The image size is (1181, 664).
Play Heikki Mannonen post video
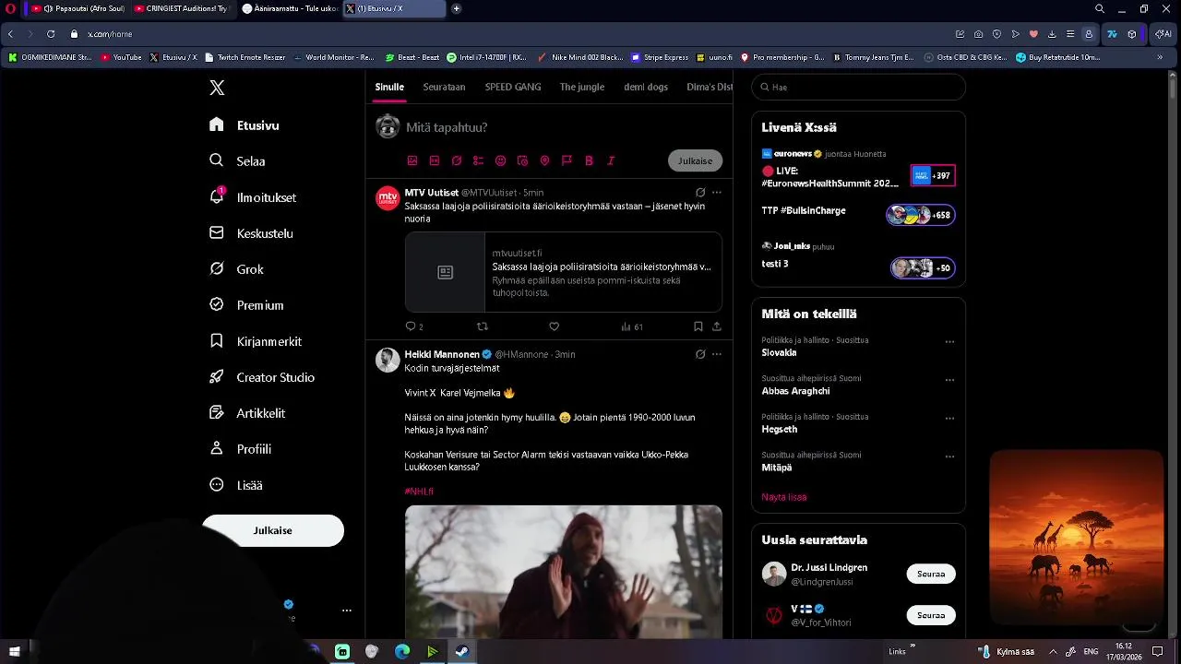(x=564, y=572)
